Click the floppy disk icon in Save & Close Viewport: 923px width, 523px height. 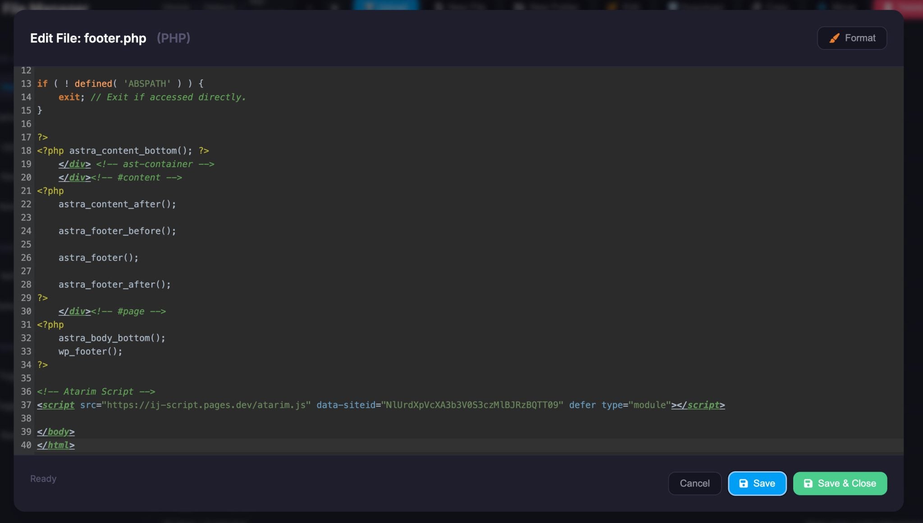click(x=808, y=483)
